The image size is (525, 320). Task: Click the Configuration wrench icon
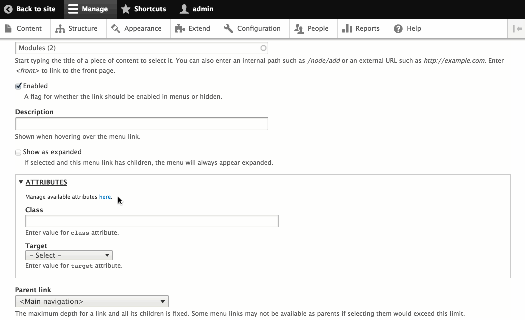click(228, 29)
